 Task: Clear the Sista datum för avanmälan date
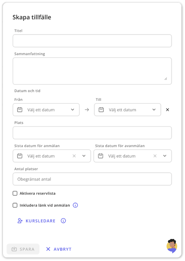click(x=155, y=156)
